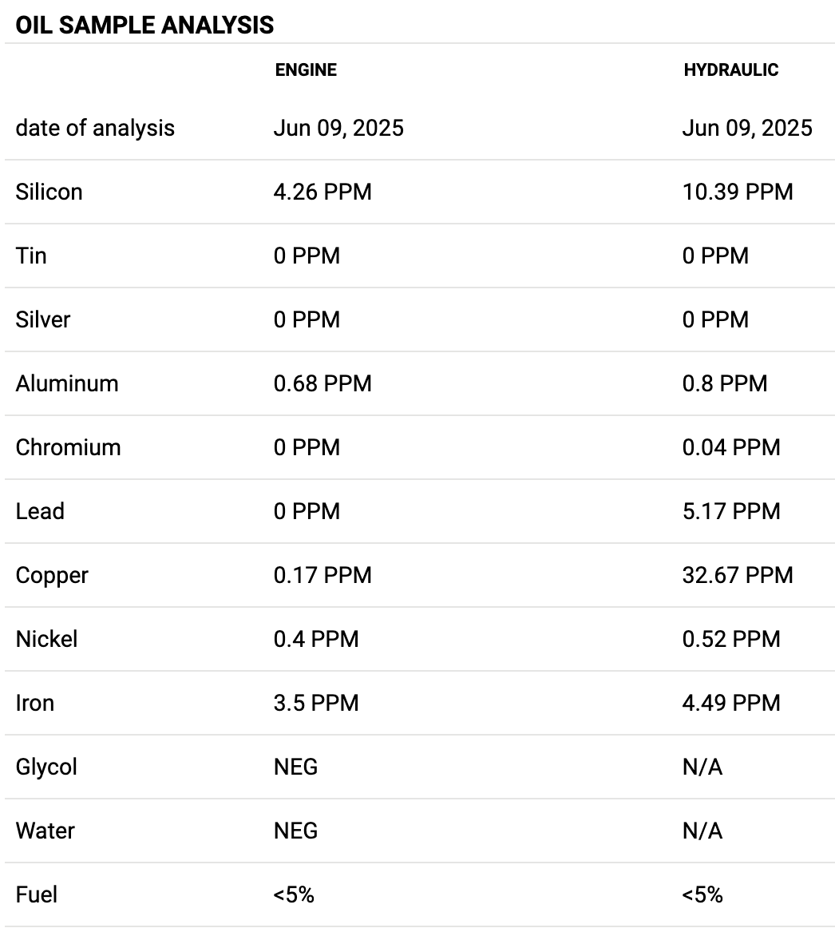The height and width of the screenshot is (936, 835).
Task: Select the HYDRAULIC column header
Action: tap(730, 69)
